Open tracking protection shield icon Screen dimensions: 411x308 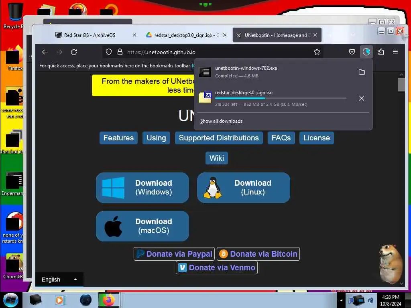pyautogui.click(x=108, y=52)
